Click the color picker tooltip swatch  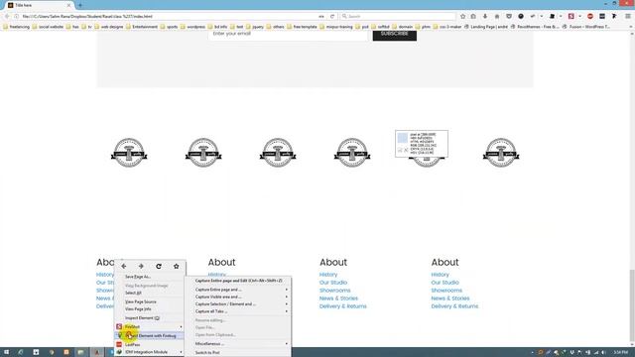click(403, 138)
